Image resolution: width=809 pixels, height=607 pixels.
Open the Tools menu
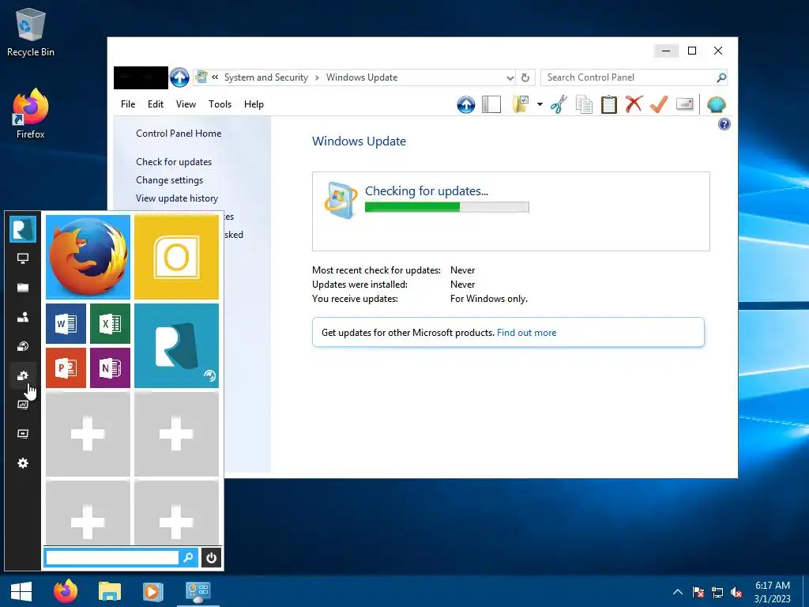pos(220,104)
